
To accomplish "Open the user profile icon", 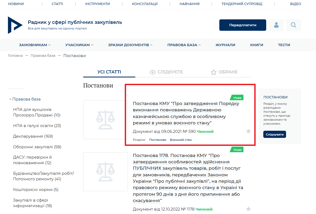I will pyautogui.click(x=276, y=25).
